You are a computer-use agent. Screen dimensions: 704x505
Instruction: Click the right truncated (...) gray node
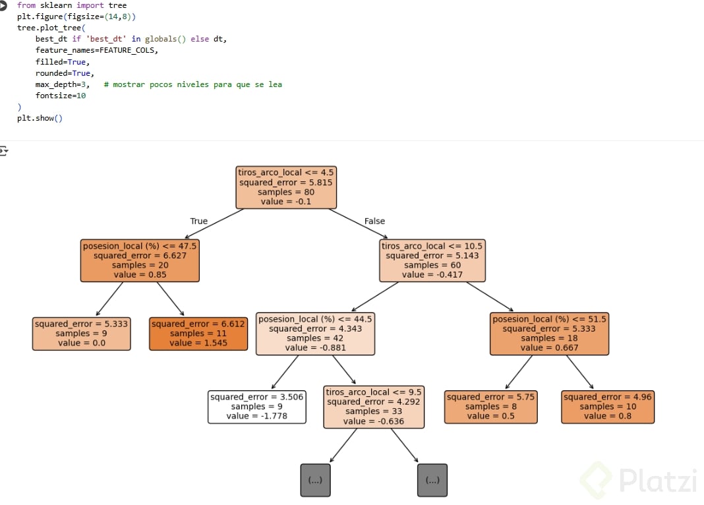[x=432, y=480]
